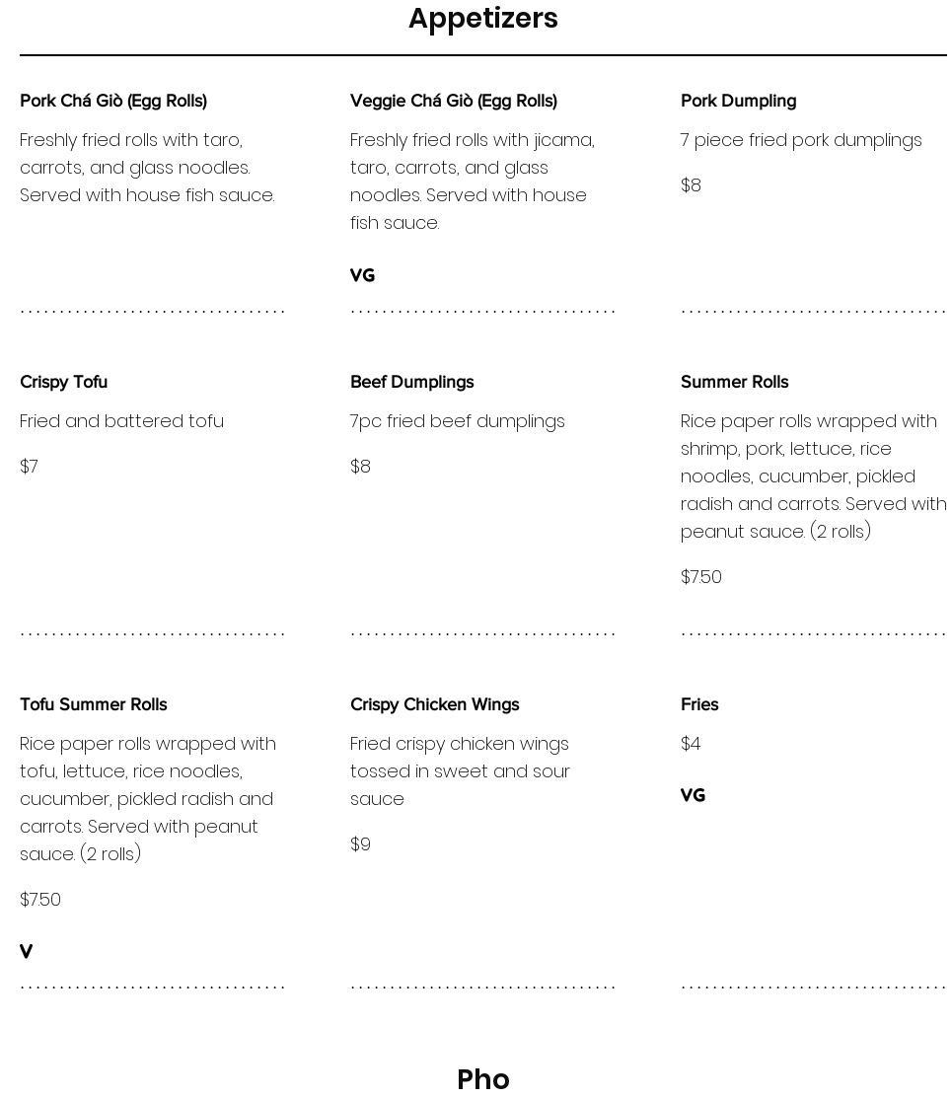Open the Beef Dumplings item title
The image size is (952, 1098).
pyautogui.click(x=411, y=382)
